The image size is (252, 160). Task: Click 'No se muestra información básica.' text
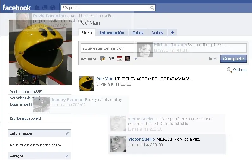36,145
